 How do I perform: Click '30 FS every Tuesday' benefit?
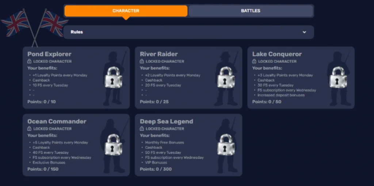point(275,85)
